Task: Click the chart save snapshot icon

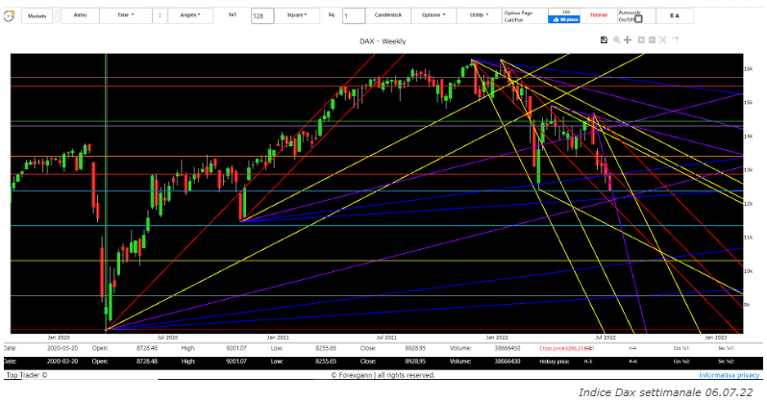Action: [603, 39]
